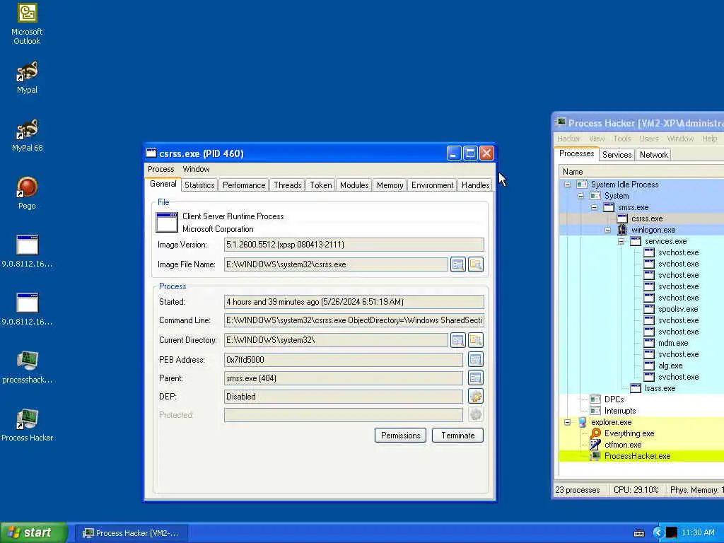Click the Process Hacker window title icon
The image size is (724, 543).
561,122
